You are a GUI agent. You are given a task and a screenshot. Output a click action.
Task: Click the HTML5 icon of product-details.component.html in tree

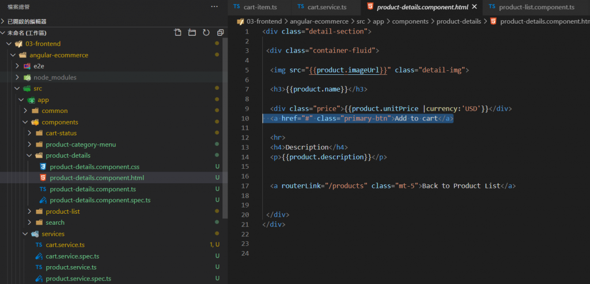point(43,177)
